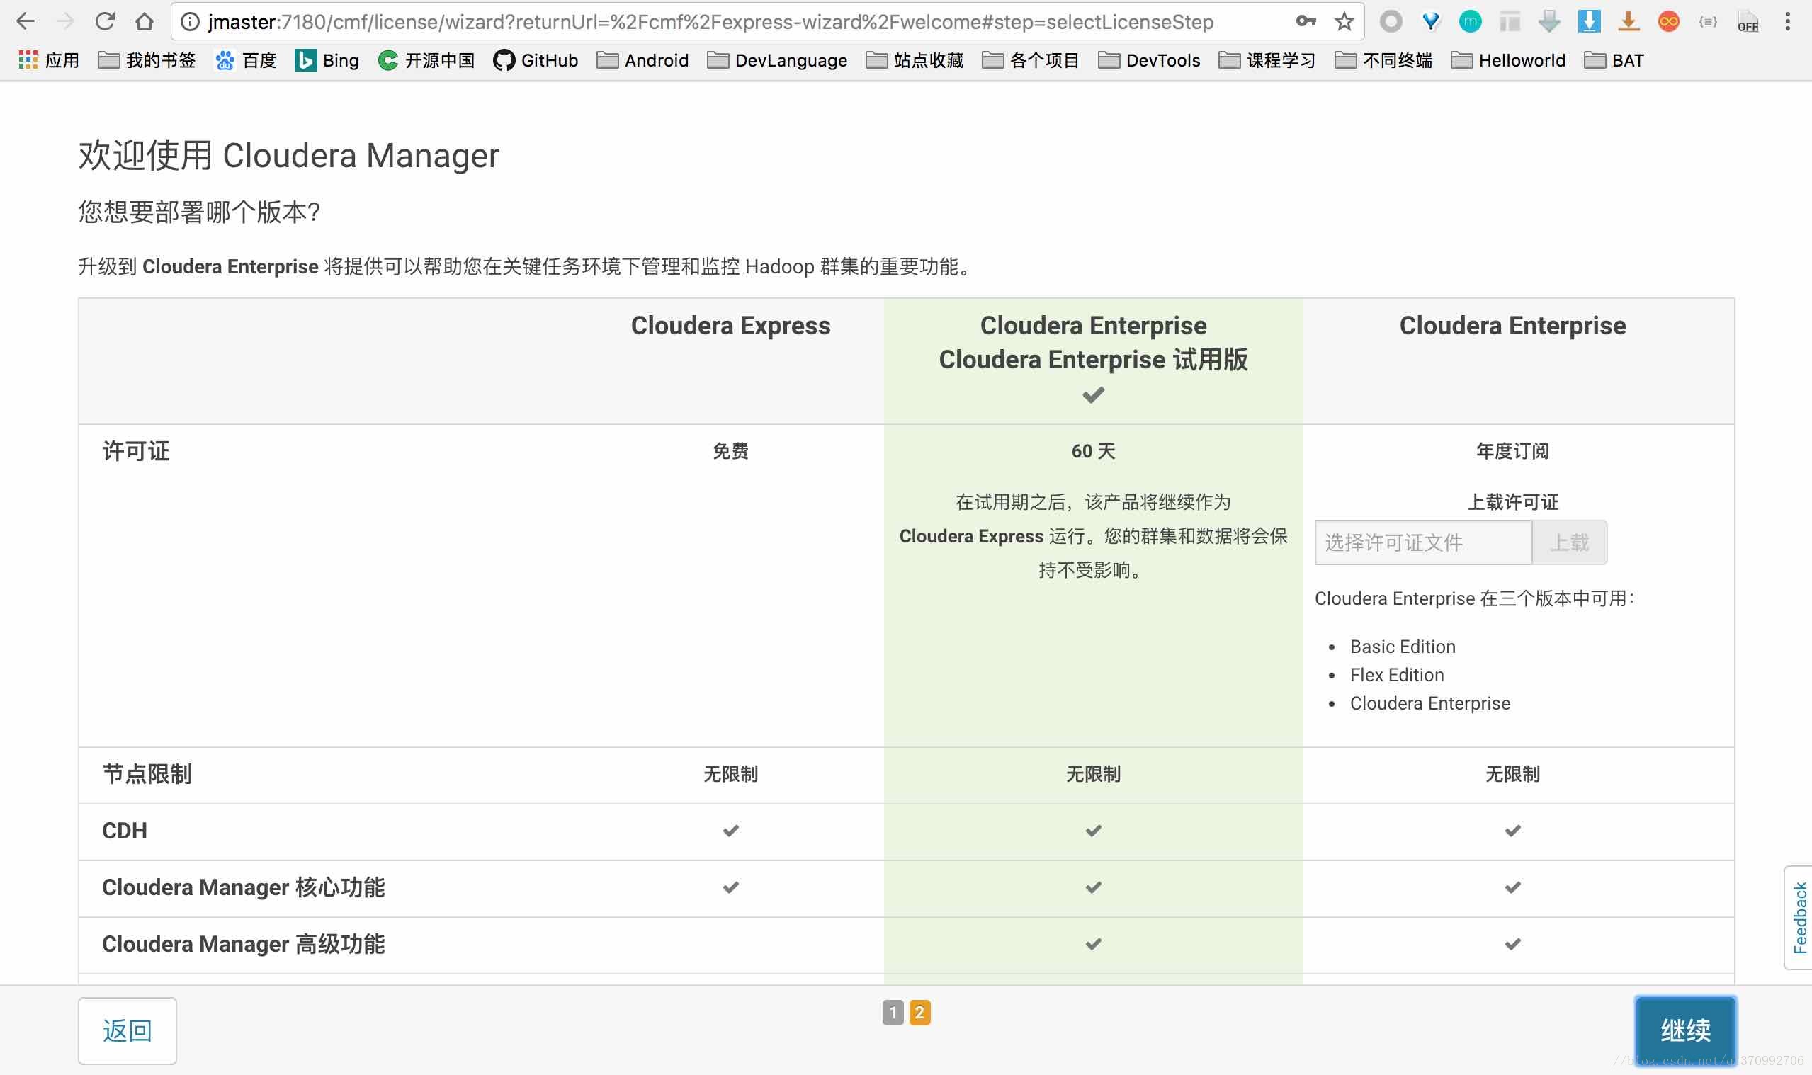Expand the DevLanguage bookmark folder
Screen dimensions: 1812x1075
[776, 60]
